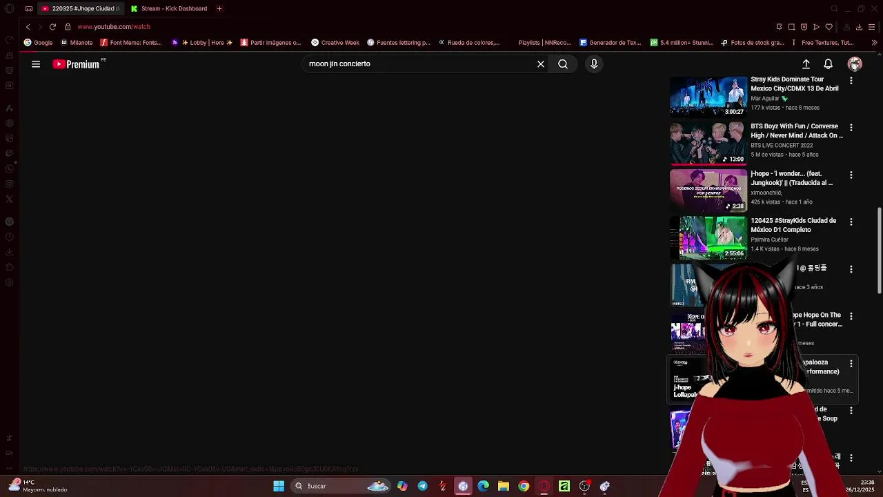
Task: Open the taskbar weather widget 14°C
Action: 38,486
